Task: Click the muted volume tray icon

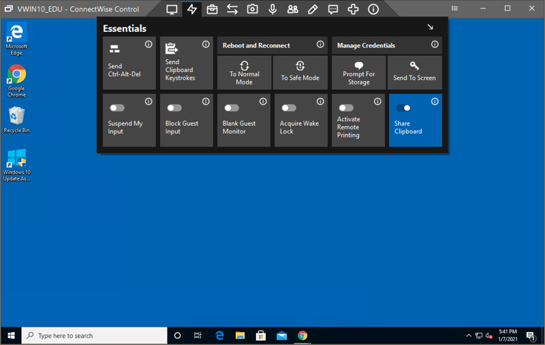Action: tap(489, 335)
